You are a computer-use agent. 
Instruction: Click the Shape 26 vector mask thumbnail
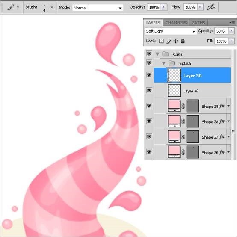click(193, 152)
